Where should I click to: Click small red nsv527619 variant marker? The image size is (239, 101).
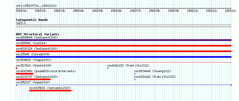tap(16, 68)
